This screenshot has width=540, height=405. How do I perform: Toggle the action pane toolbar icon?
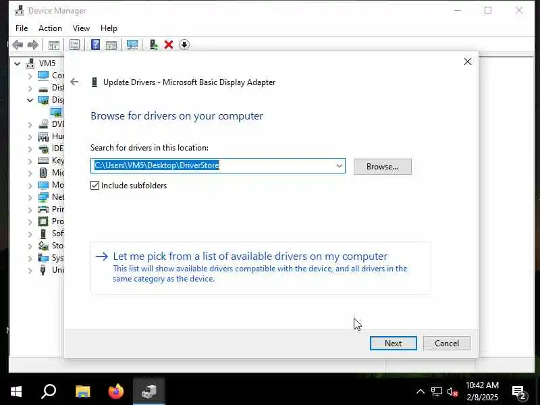point(111,45)
